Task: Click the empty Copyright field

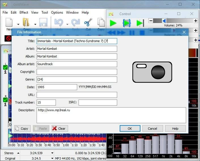Action: coord(77,72)
